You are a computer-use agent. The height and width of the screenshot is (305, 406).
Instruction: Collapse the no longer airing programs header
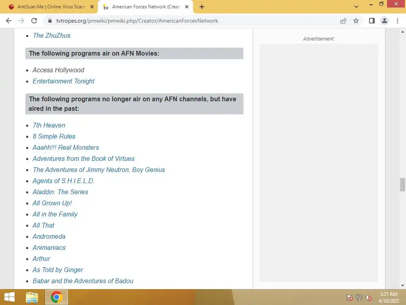134,104
